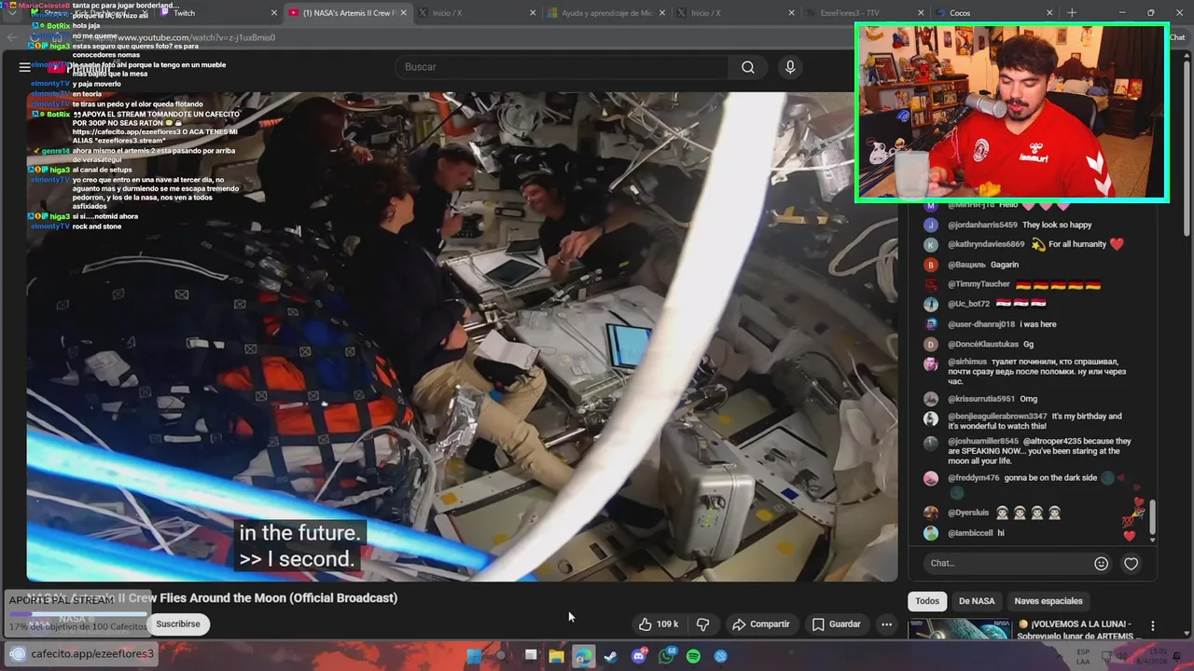Click the webcam overlay of the streamer

coord(1011,113)
